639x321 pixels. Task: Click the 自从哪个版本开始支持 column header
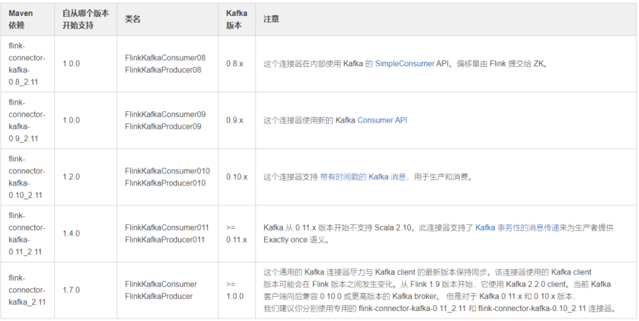pyautogui.click(x=86, y=19)
